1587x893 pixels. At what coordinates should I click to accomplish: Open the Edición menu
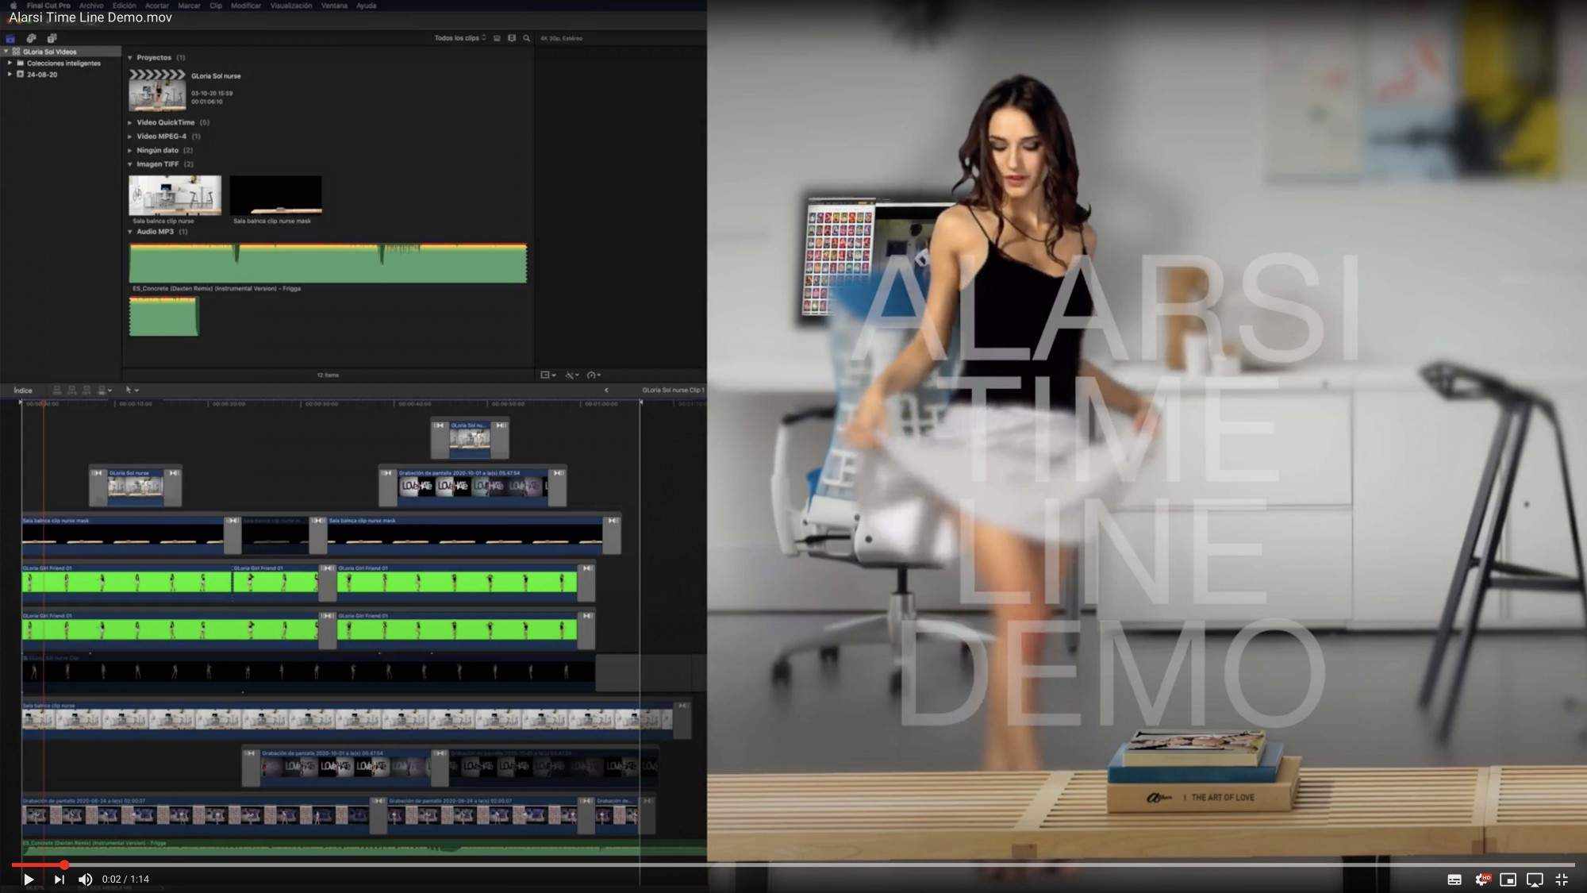click(x=124, y=6)
